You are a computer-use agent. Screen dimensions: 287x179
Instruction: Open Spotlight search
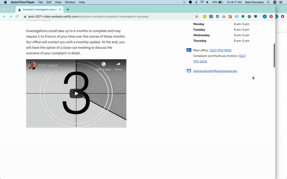268,2
